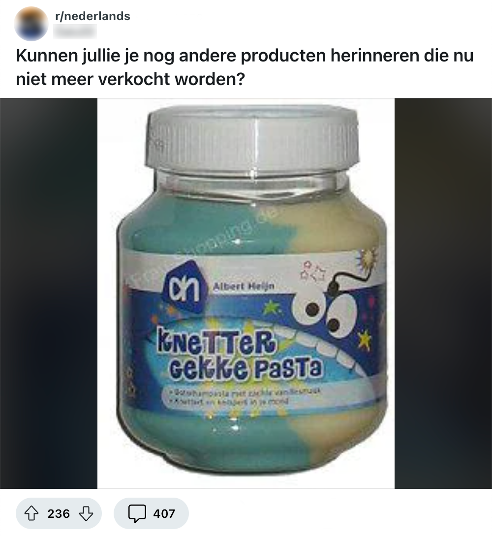Open the blurred username below r/nederlands
Screen dimensions: 492x536
76,32
